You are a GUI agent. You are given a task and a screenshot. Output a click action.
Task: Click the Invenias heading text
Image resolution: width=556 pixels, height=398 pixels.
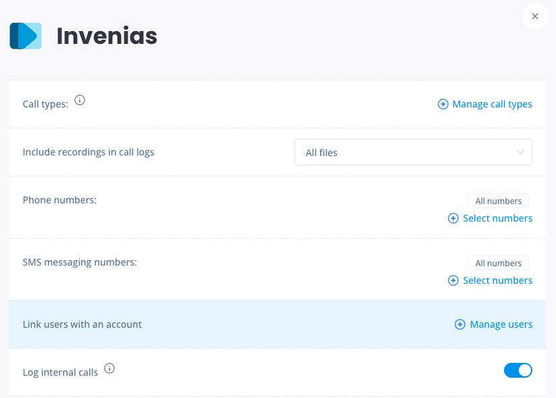(x=107, y=36)
